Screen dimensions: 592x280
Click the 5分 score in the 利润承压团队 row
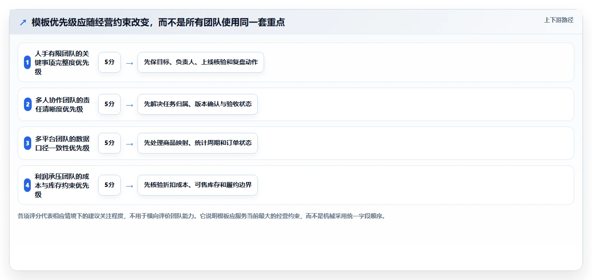coord(109,185)
